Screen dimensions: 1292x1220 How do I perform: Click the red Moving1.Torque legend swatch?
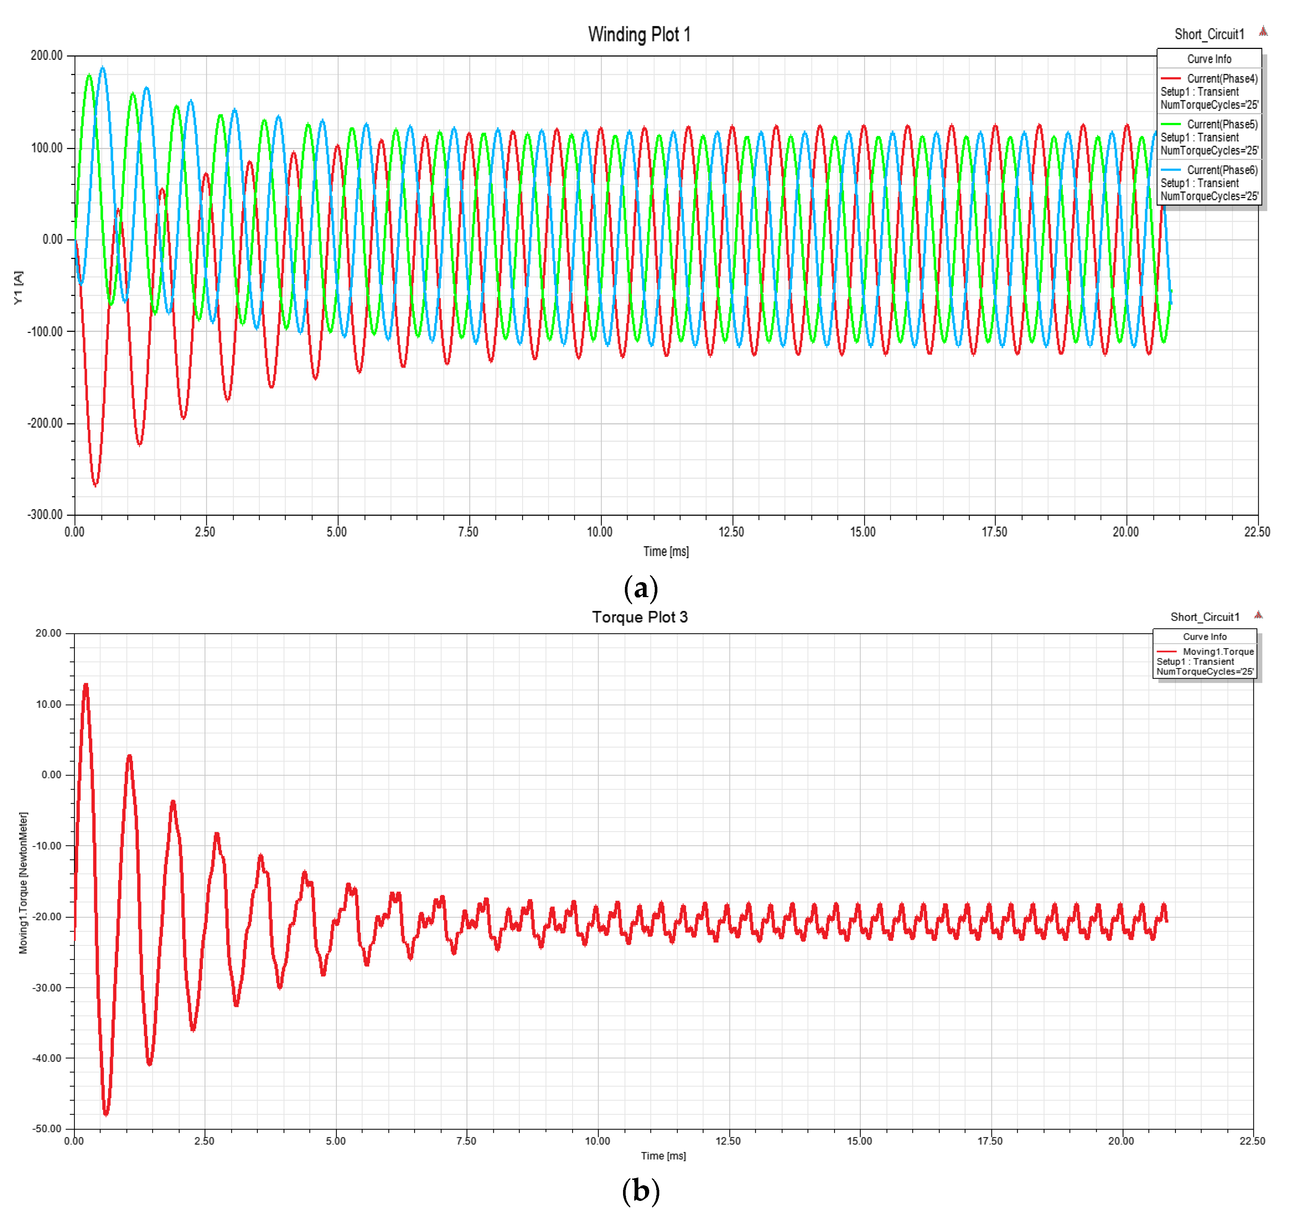[1166, 652]
